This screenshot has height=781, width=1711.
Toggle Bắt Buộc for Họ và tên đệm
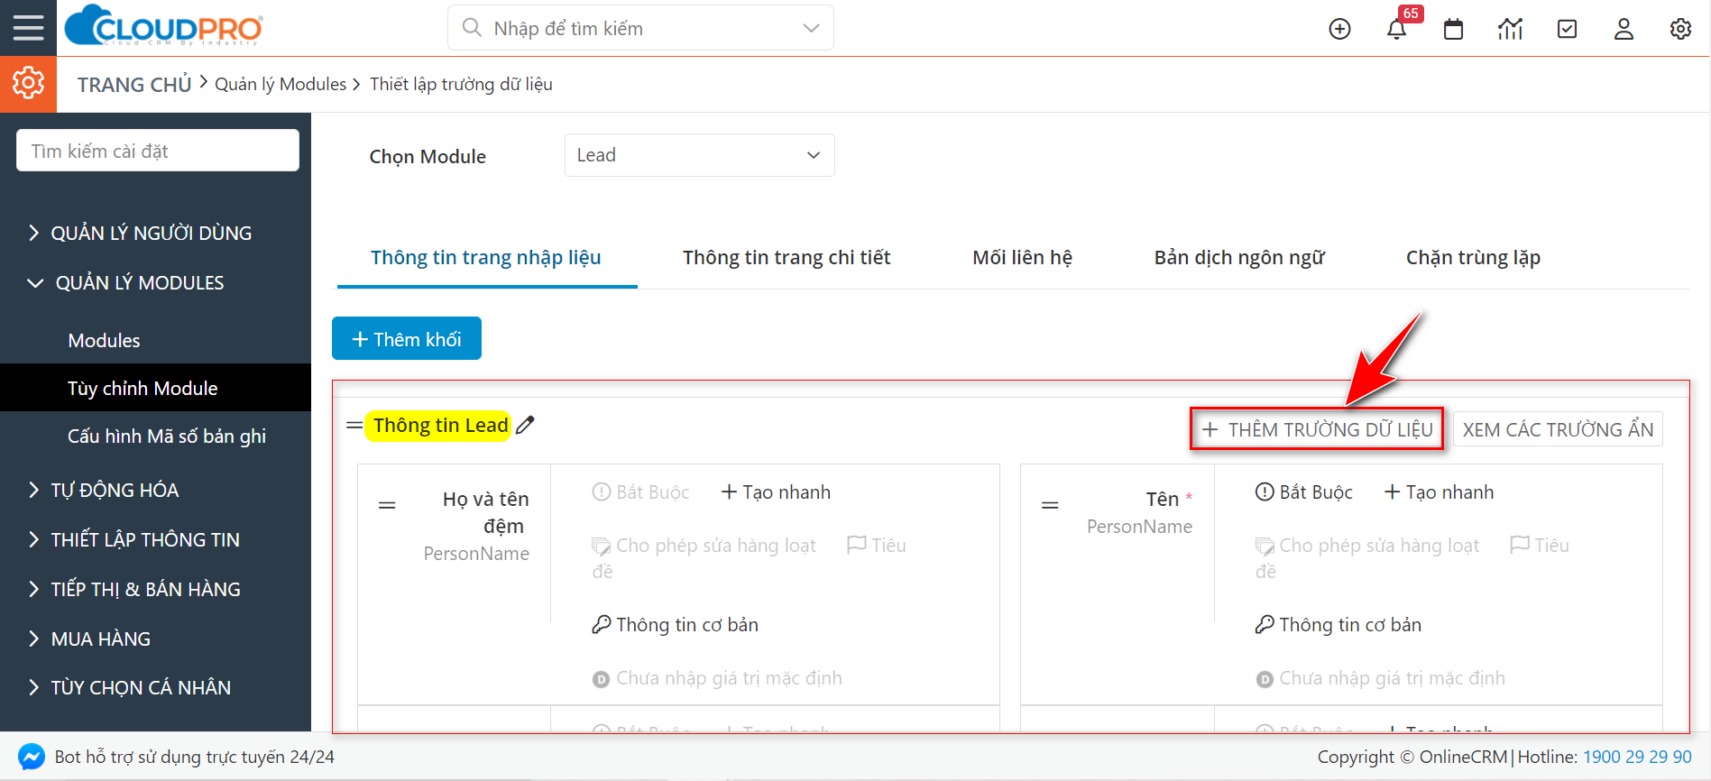pyautogui.click(x=640, y=492)
